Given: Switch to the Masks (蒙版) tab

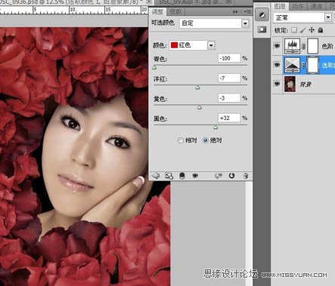Looking at the screenshot, I should 175,11.
